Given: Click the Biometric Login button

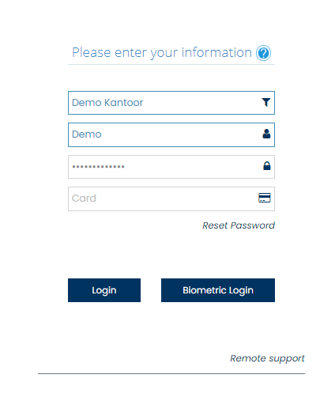Looking at the screenshot, I should click(218, 290).
